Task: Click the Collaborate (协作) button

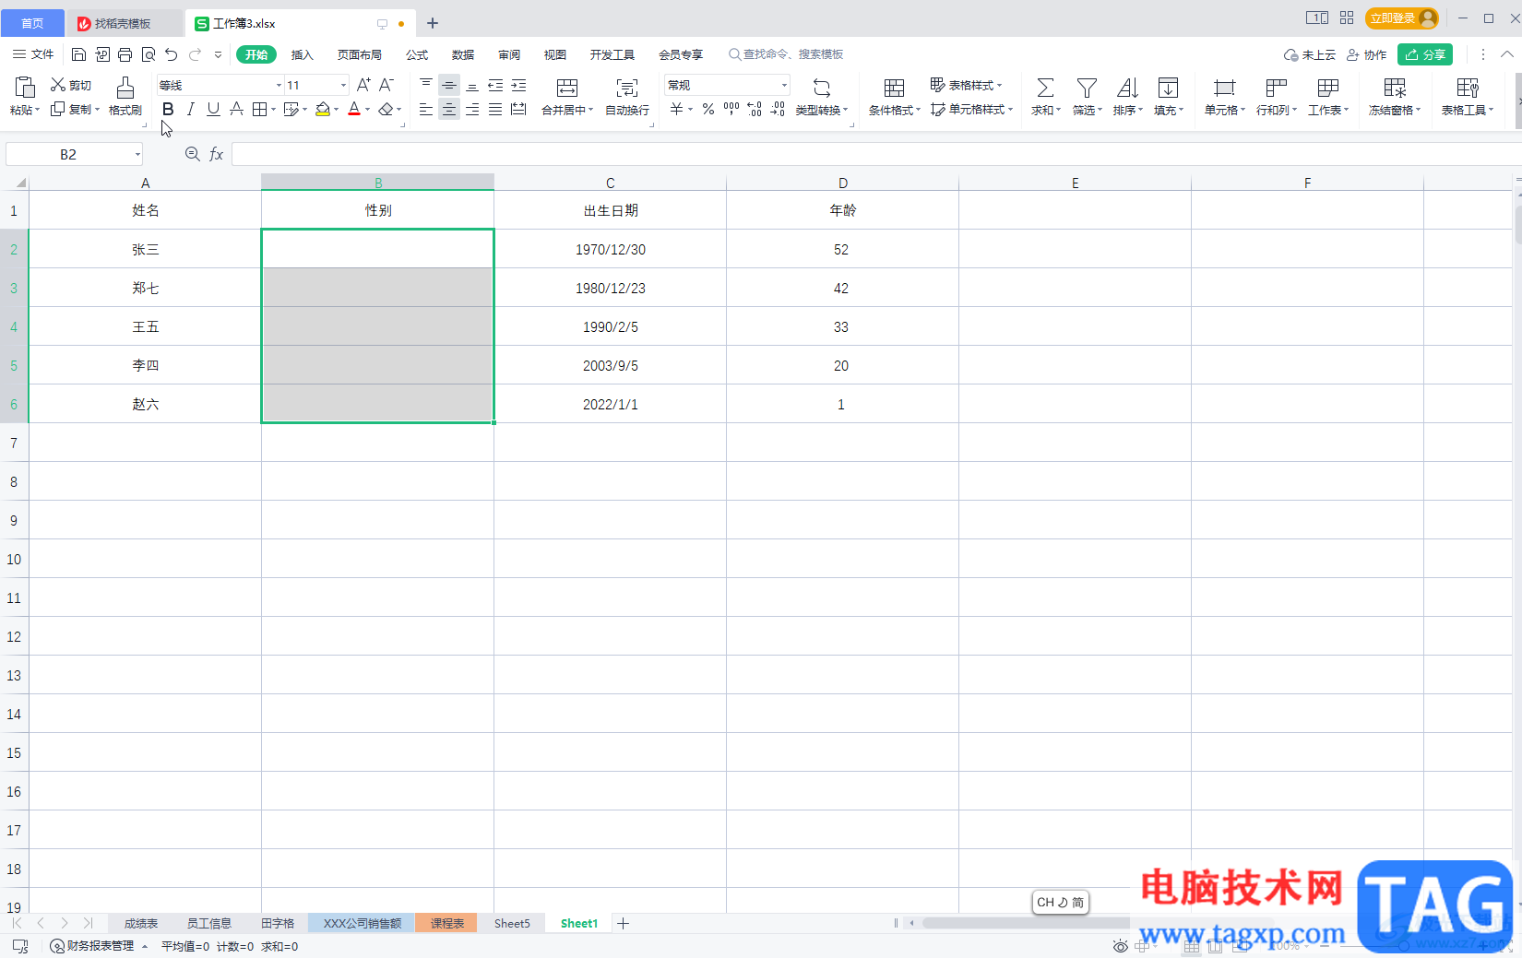Action: click(1367, 54)
